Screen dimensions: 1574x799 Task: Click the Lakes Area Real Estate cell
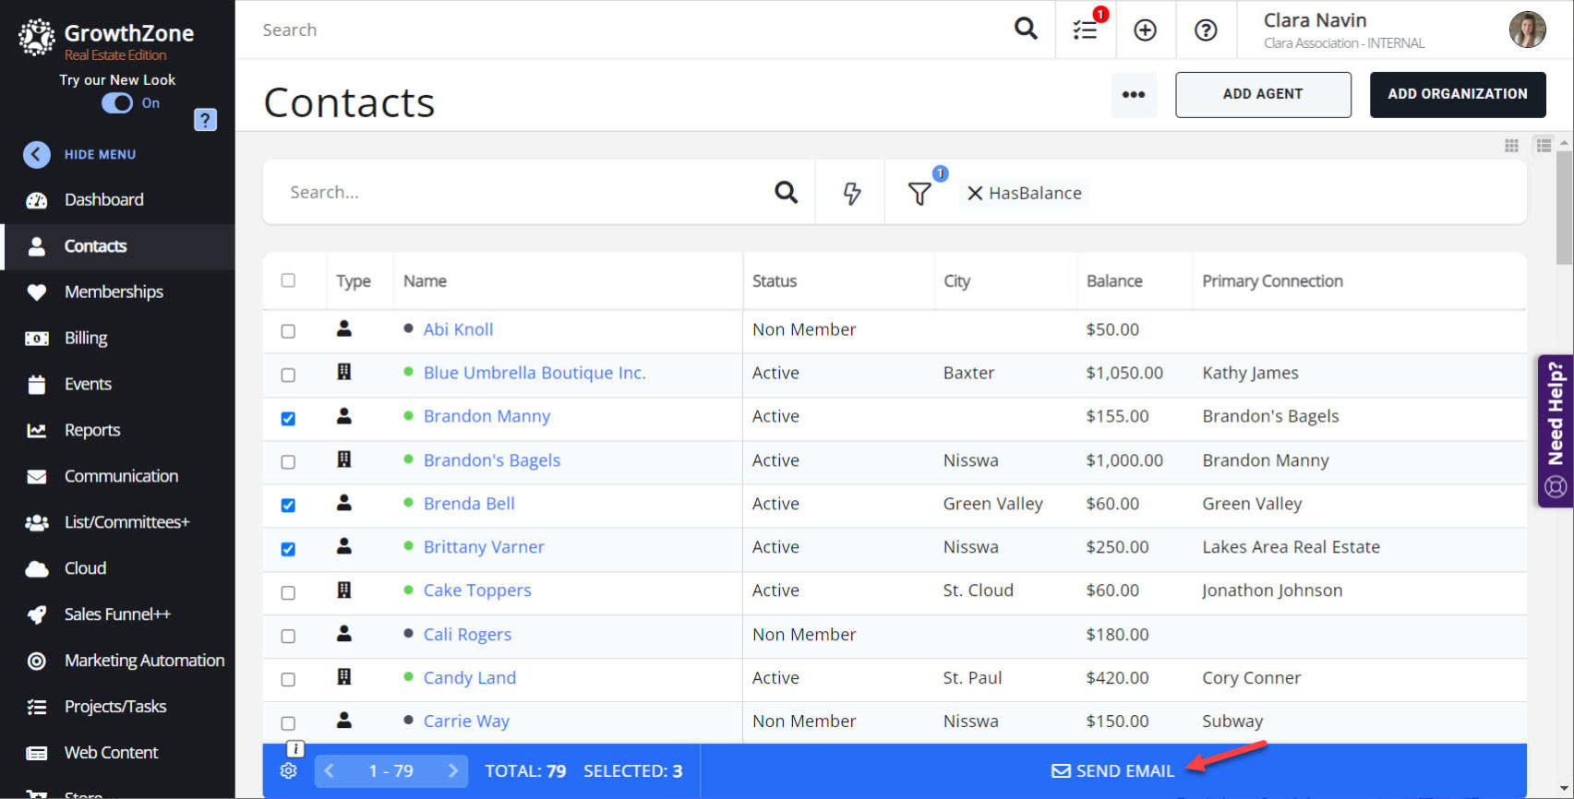tap(1291, 547)
